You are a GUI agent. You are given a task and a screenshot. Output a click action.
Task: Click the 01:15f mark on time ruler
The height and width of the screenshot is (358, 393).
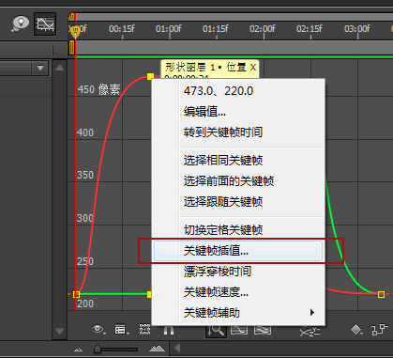coord(216,29)
